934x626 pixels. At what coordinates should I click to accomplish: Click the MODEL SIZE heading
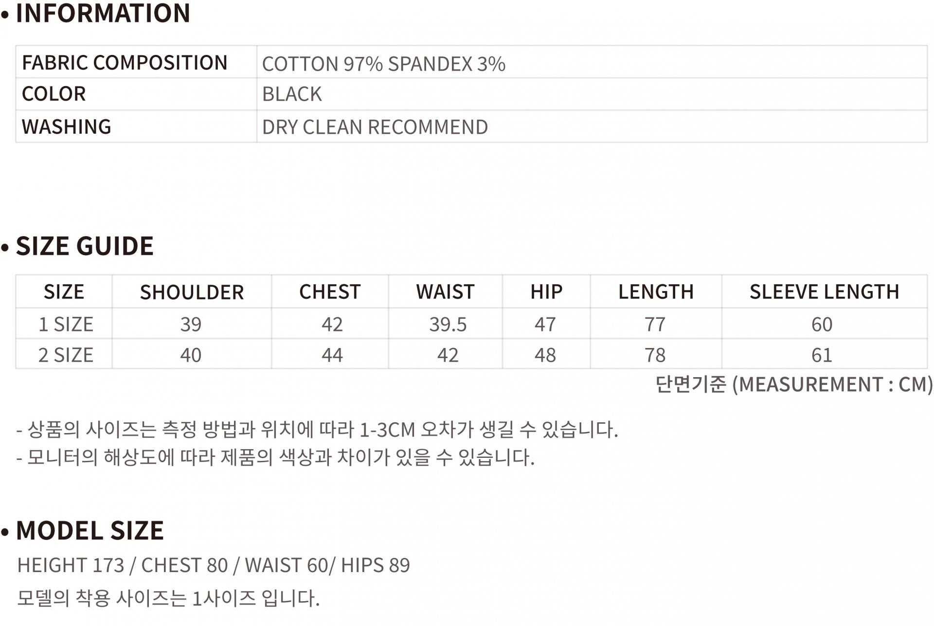point(90,530)
